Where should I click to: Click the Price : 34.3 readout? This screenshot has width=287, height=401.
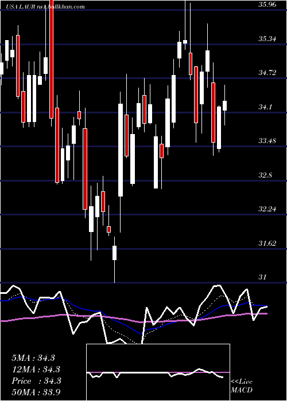(36, 381)
